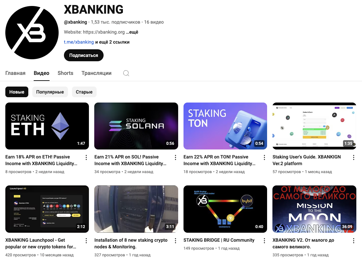Show more links via 'и ещё 2 ссылки'
Viewport: 362px width, 262px height.
click(113, 42)
